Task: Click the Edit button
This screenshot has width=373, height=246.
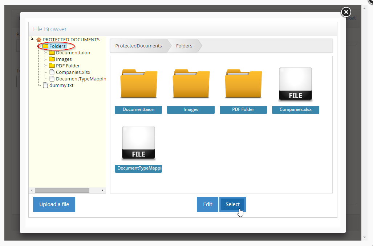Action: [x=207, y=204]
